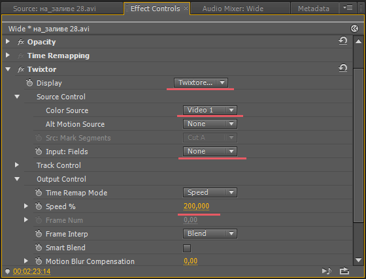Close the Effect Controls tab

pos(186,8)
